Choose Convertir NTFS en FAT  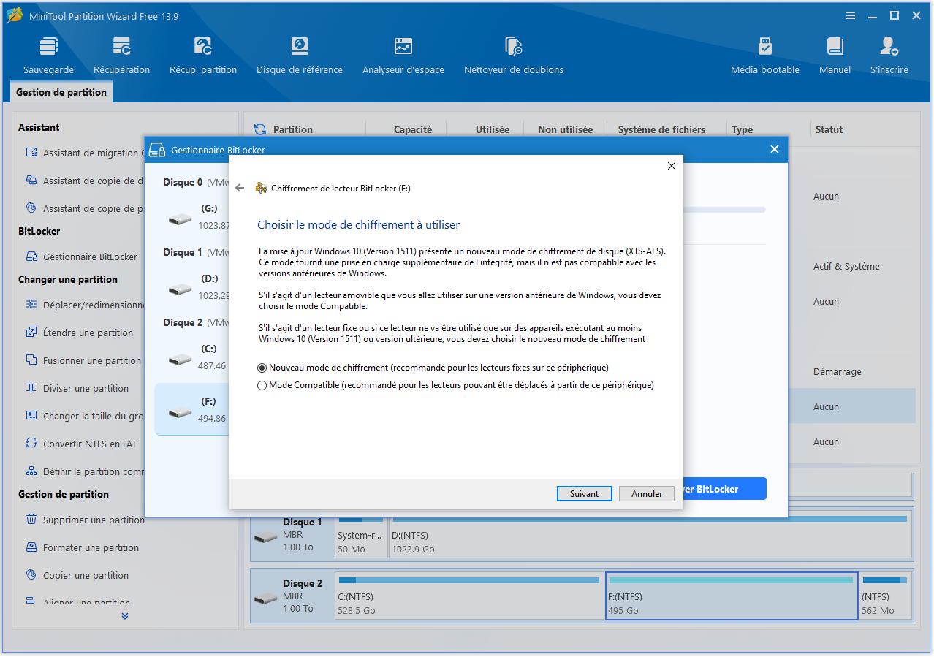[81, 444]
